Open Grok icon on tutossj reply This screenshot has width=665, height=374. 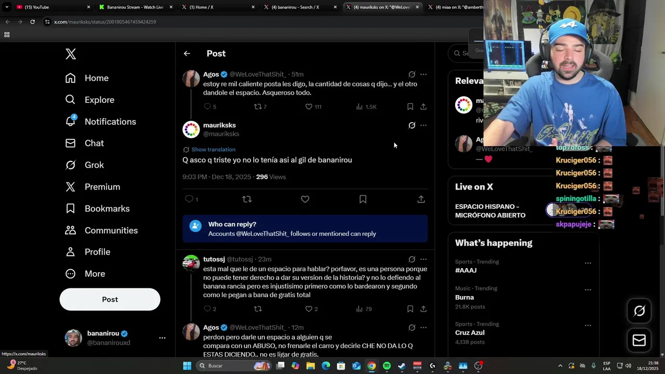[x=411, y=259]
